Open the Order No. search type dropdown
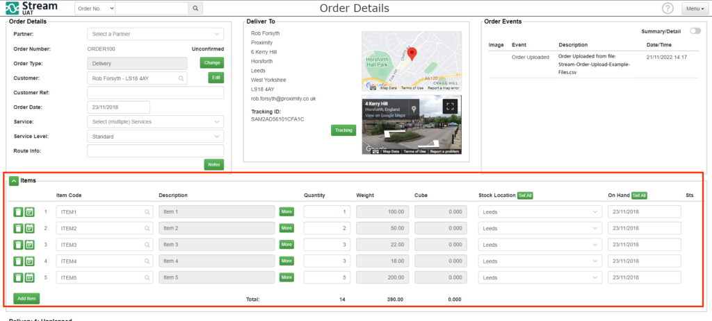Screen dimensions: 712x321 click(95, 8)
